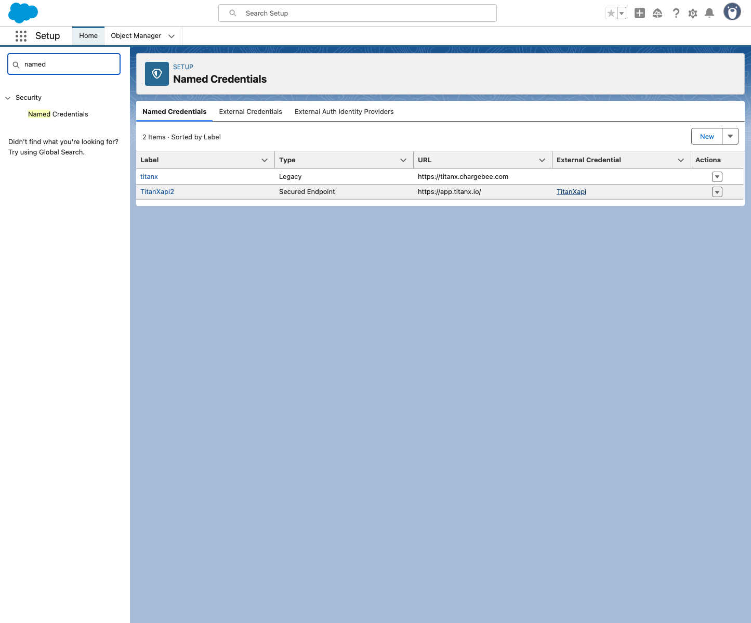Open the Label column sort menu
The height and width of the screenshot is (623, 751).
(265, 160)
